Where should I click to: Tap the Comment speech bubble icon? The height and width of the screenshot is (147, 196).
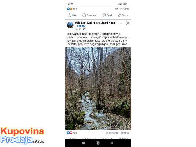84,15
